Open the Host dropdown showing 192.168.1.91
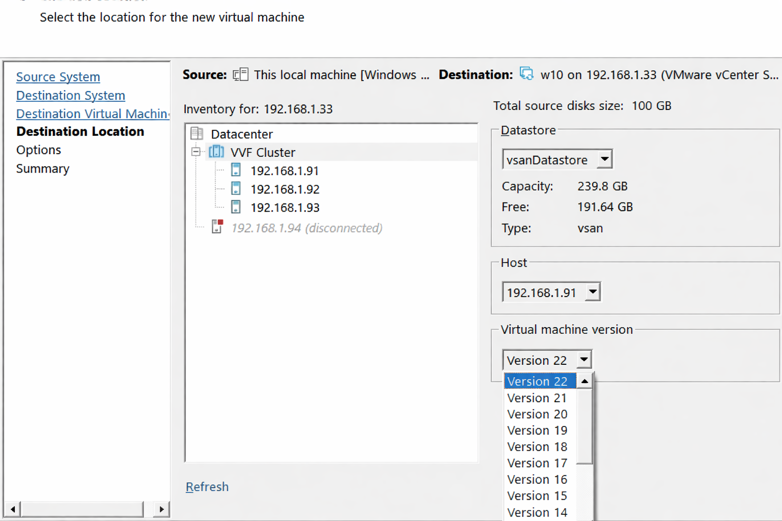This screenshot has height=521, width=782. (x=593, y=292)
